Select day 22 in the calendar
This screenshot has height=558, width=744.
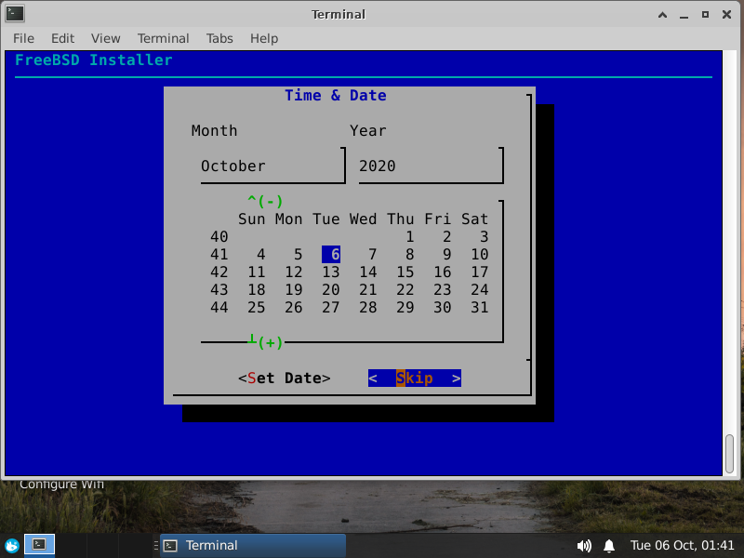pyautogui.click(x=405, y=289)
